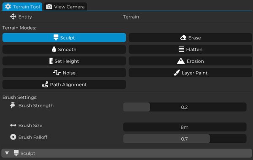The height and width of the screenshot is (160, 253).
Task: Click the Brush Falloff slider
Action: 185,139
